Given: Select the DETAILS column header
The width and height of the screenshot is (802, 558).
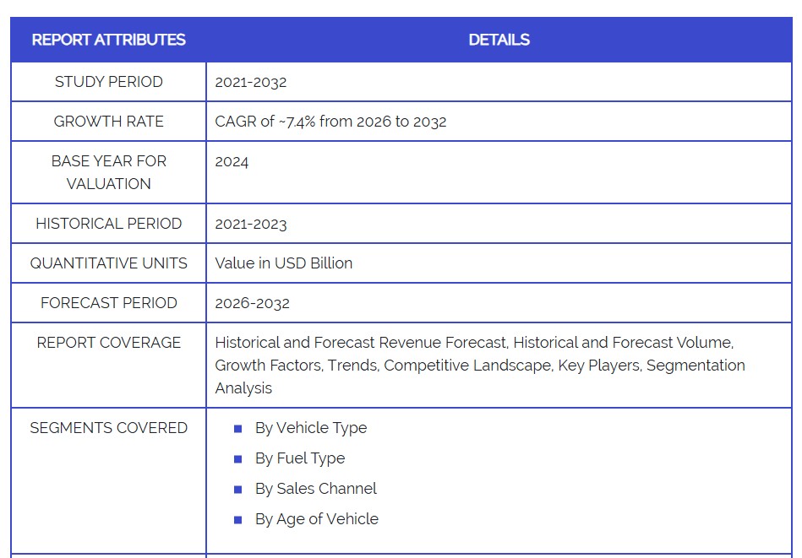Looking at the screenshot, I should point(499,40).
